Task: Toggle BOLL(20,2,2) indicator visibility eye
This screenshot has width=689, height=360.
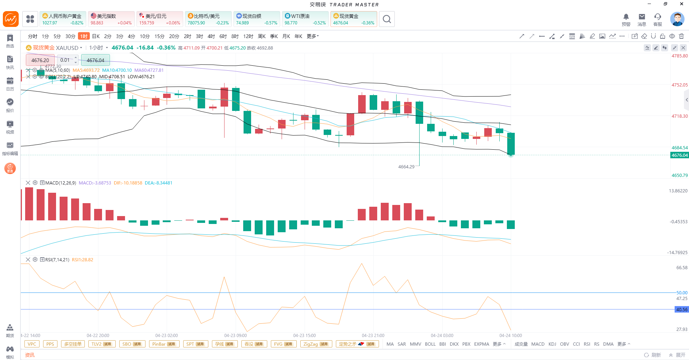Action: click(41, 77)
